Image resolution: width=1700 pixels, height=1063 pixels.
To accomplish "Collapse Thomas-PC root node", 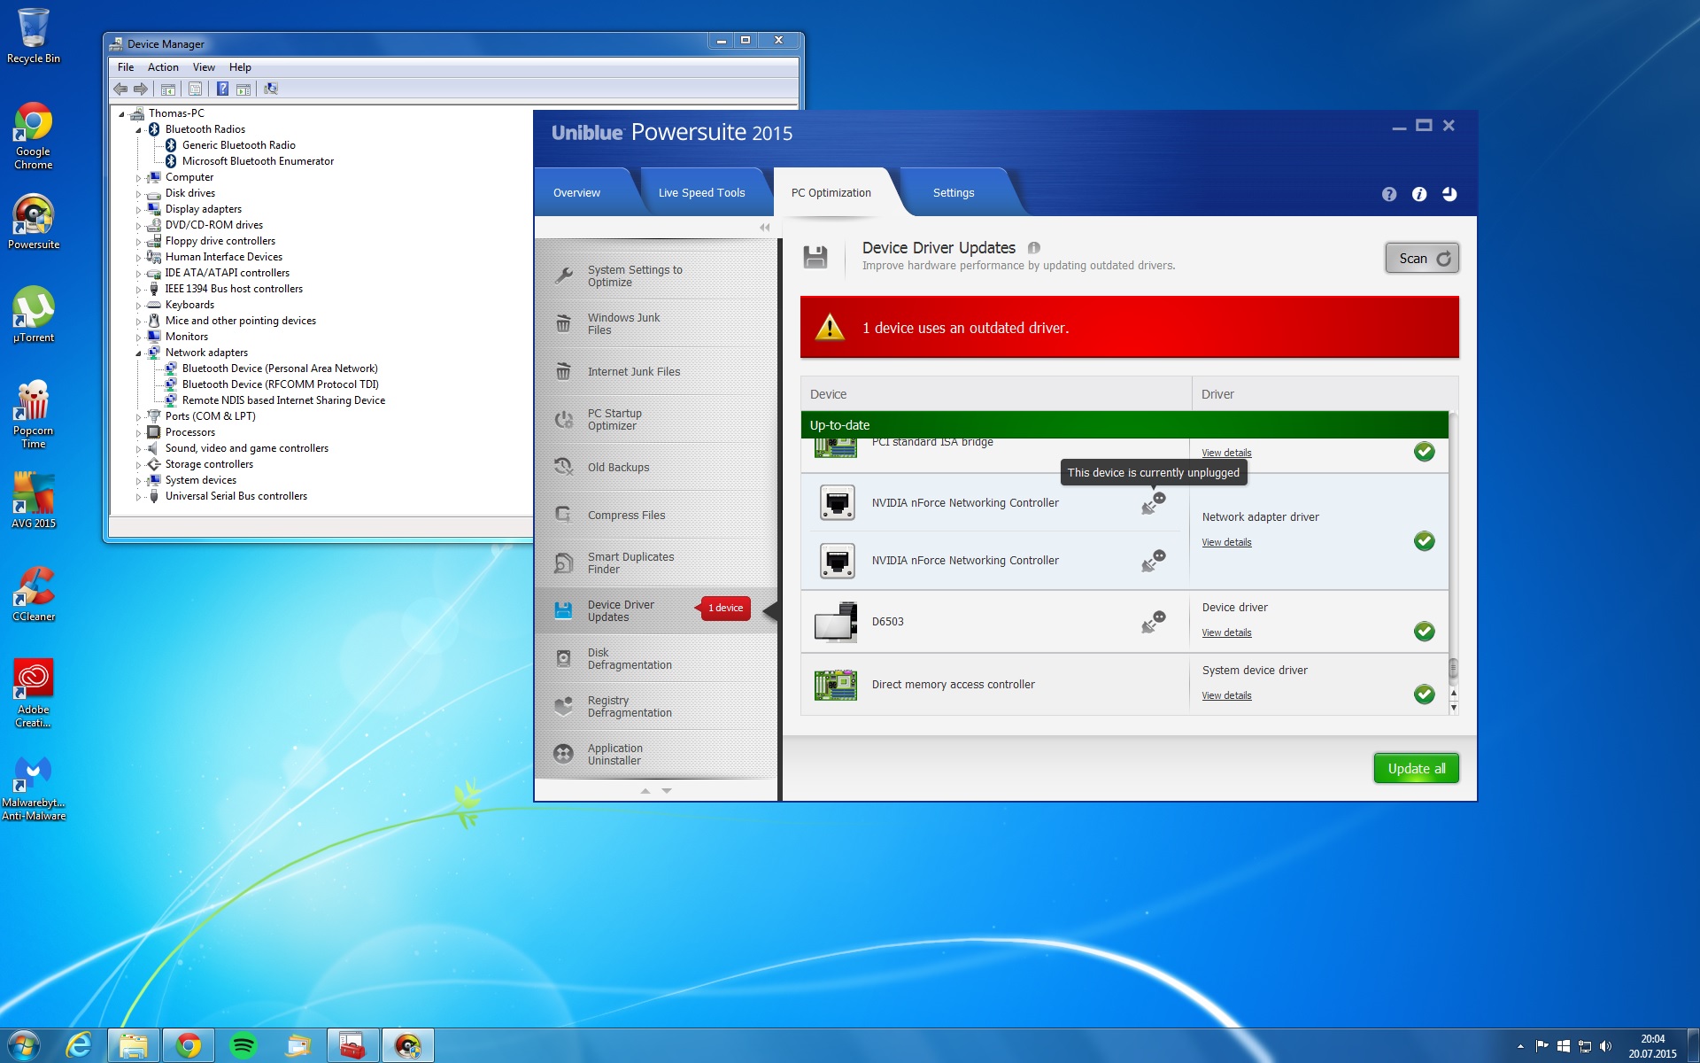I will (x=122, y=114).
